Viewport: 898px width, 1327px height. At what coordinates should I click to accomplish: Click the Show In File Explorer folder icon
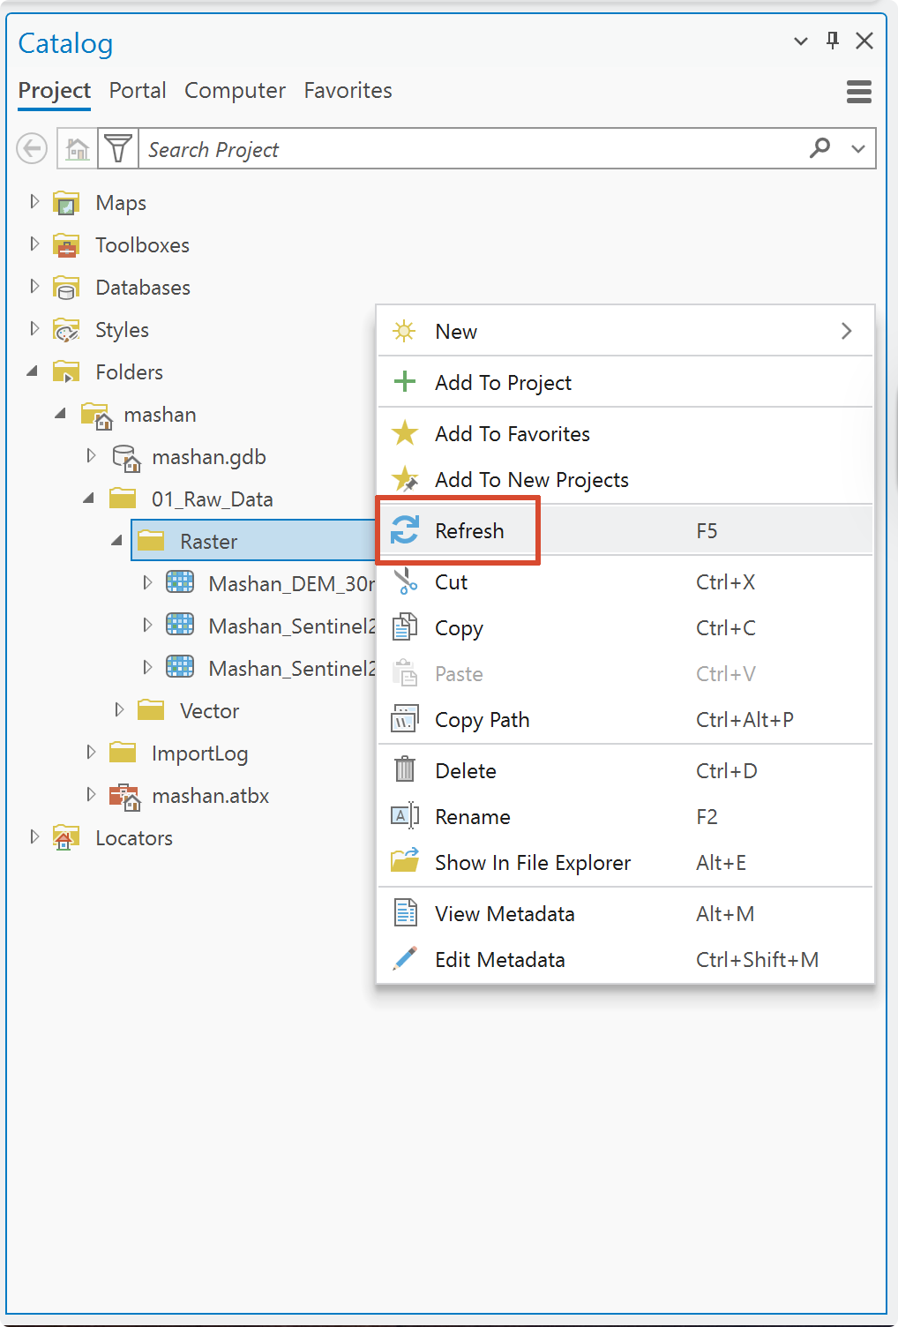point(405,861)
